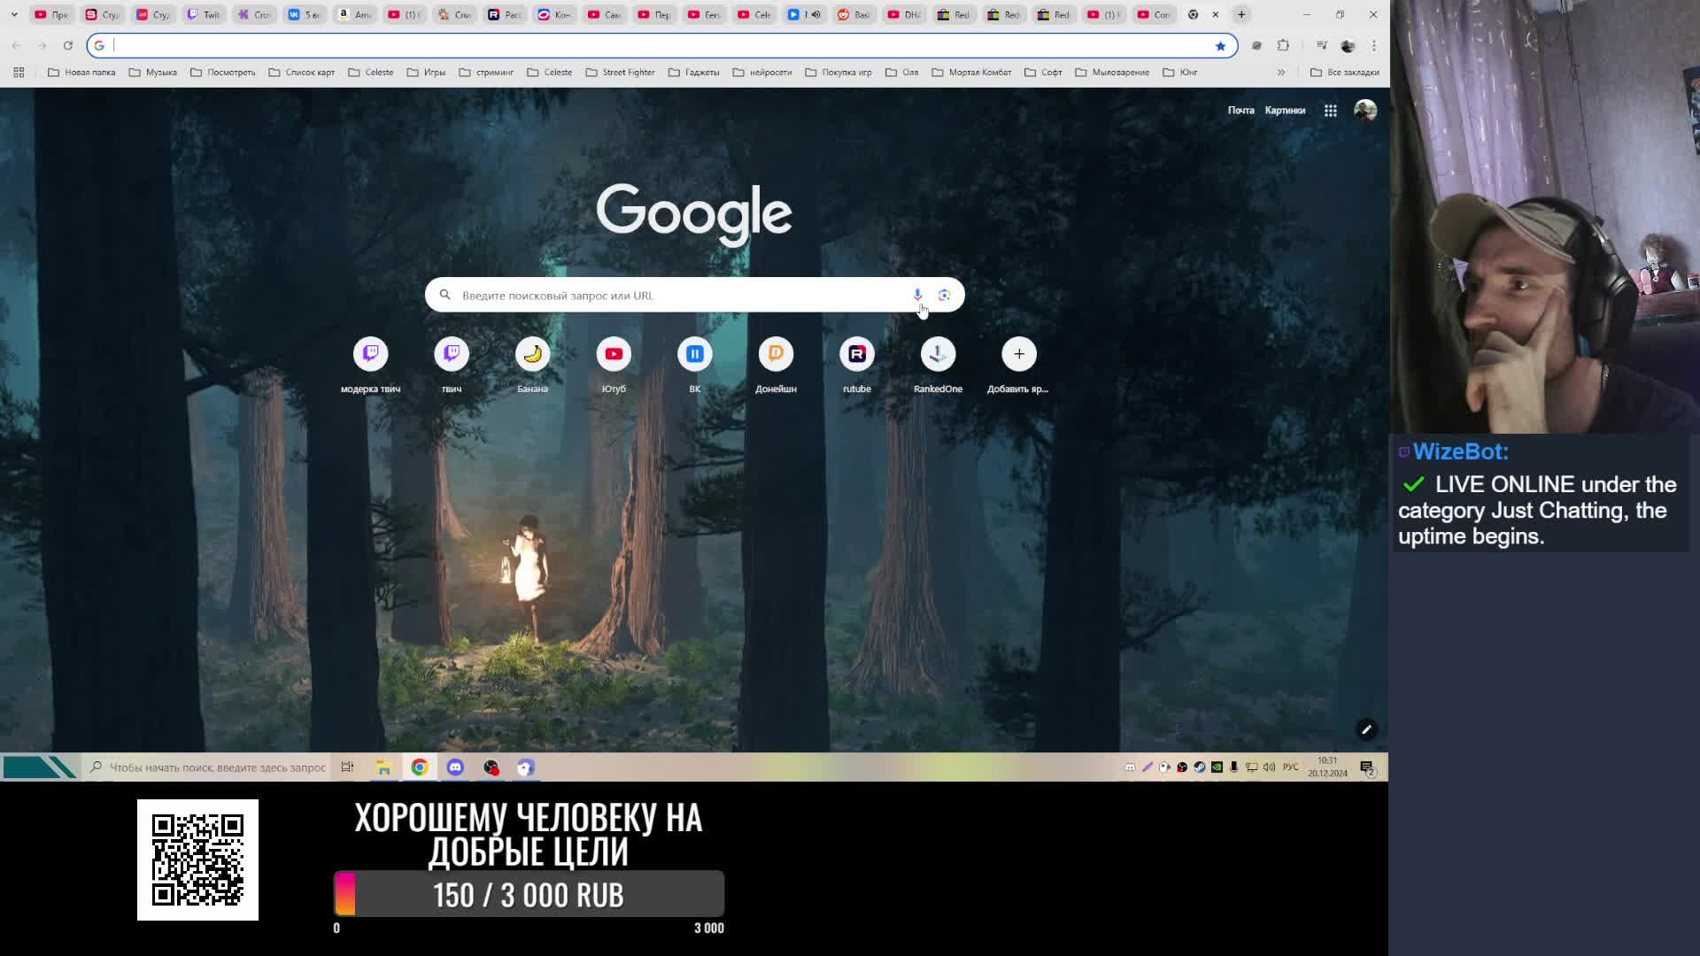Click the voice search microphone icon
Viewport: 1700px width, 956px height.
point(917,295)
